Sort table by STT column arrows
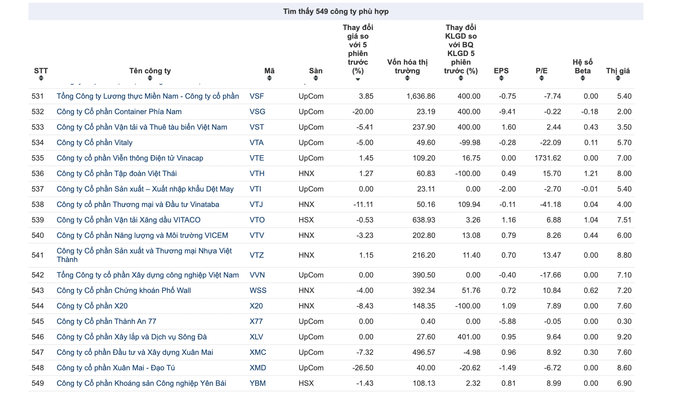 (41, 78)
